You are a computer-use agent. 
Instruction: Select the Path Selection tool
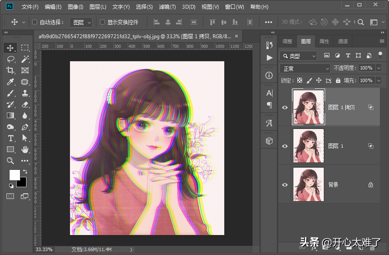(25, 138)
